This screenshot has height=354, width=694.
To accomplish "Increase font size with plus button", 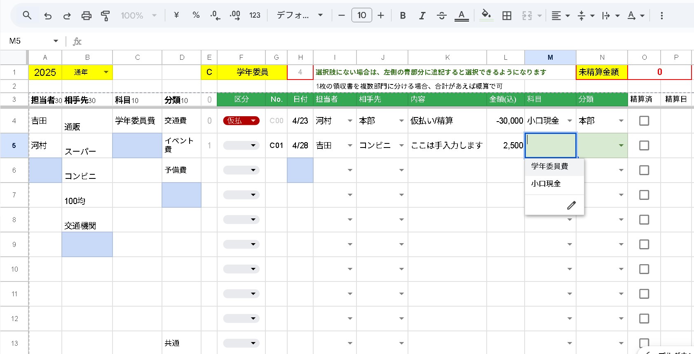I will click(x=381, y=16).
